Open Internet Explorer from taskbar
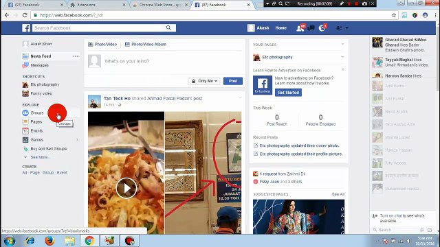The image size is (440, 247). 30,241
